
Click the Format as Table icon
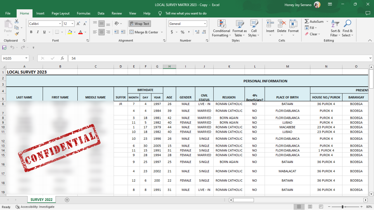[x=240, y=28]
